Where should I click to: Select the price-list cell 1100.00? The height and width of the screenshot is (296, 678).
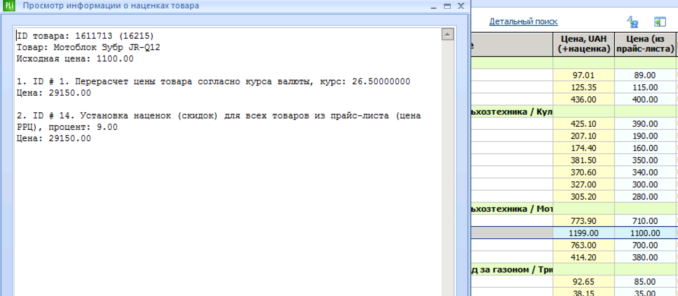(x=645, y=233)
